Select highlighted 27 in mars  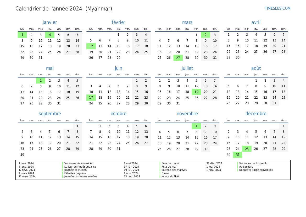coord(178,58)
